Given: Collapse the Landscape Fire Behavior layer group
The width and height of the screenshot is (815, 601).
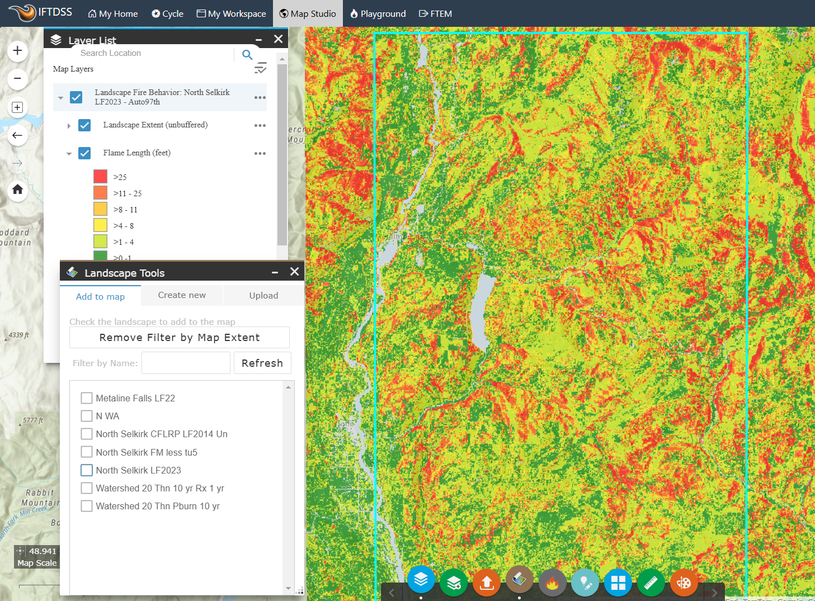Looking at the screenshot, I should click(61, 97).
